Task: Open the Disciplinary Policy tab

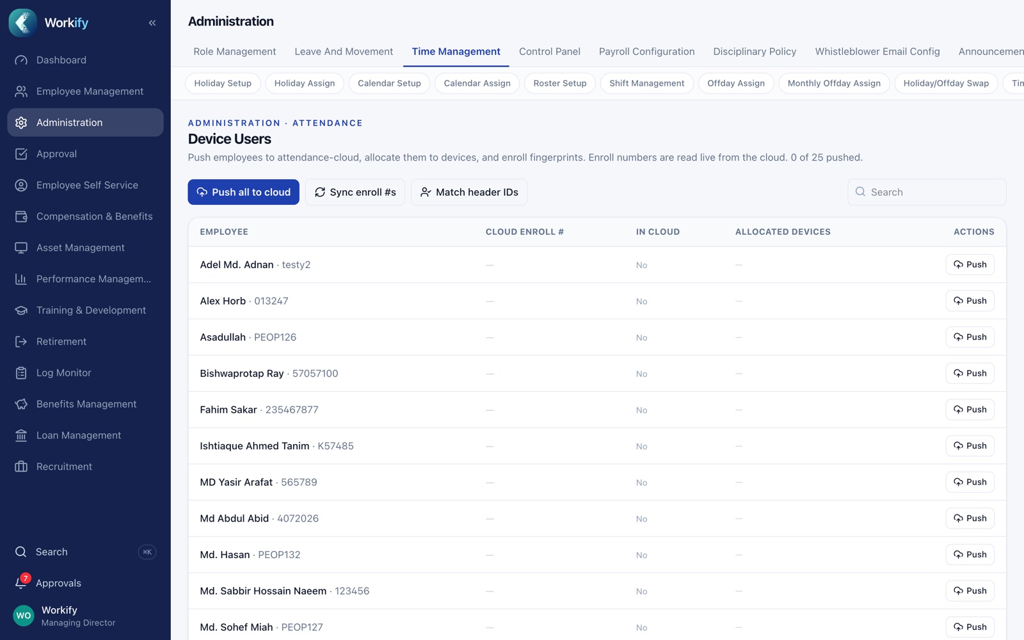Action: tap(755, 51)
